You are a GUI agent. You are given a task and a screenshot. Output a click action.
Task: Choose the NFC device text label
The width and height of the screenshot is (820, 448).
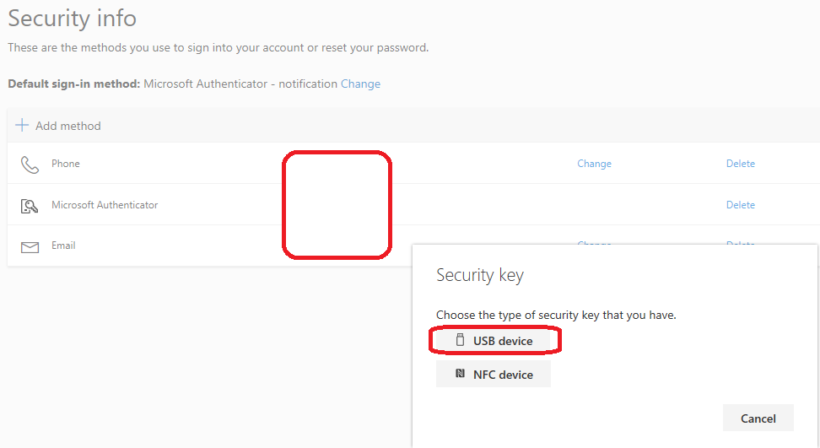503,375
